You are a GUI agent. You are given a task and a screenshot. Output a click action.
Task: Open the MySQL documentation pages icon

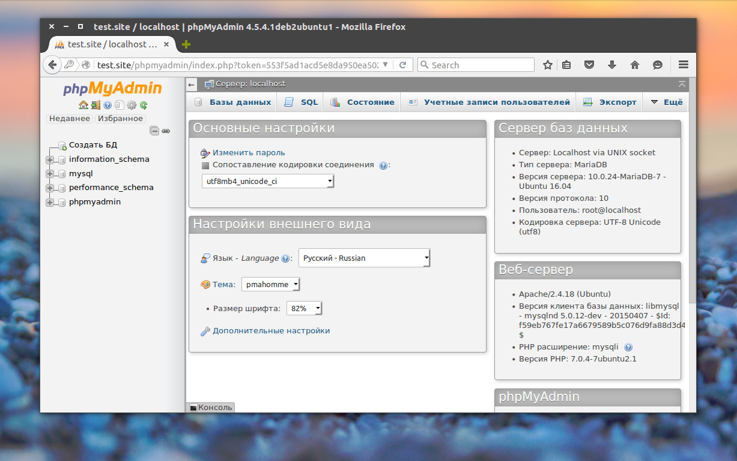[119, 105]
